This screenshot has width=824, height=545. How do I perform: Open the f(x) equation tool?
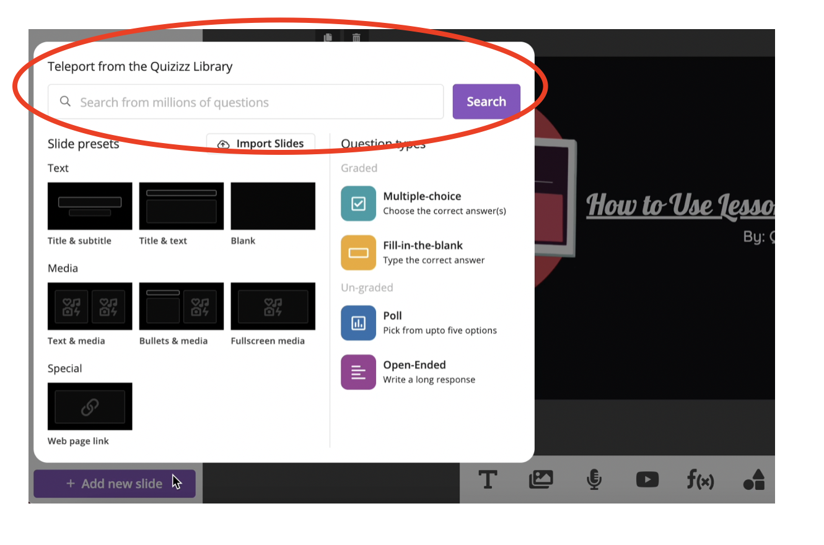coord(701,479)
